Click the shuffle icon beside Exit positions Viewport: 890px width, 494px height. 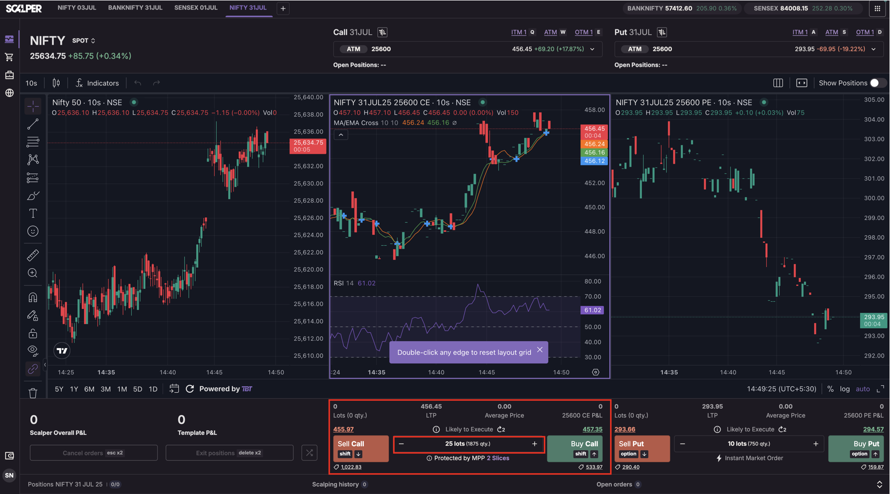coord(310,453)
